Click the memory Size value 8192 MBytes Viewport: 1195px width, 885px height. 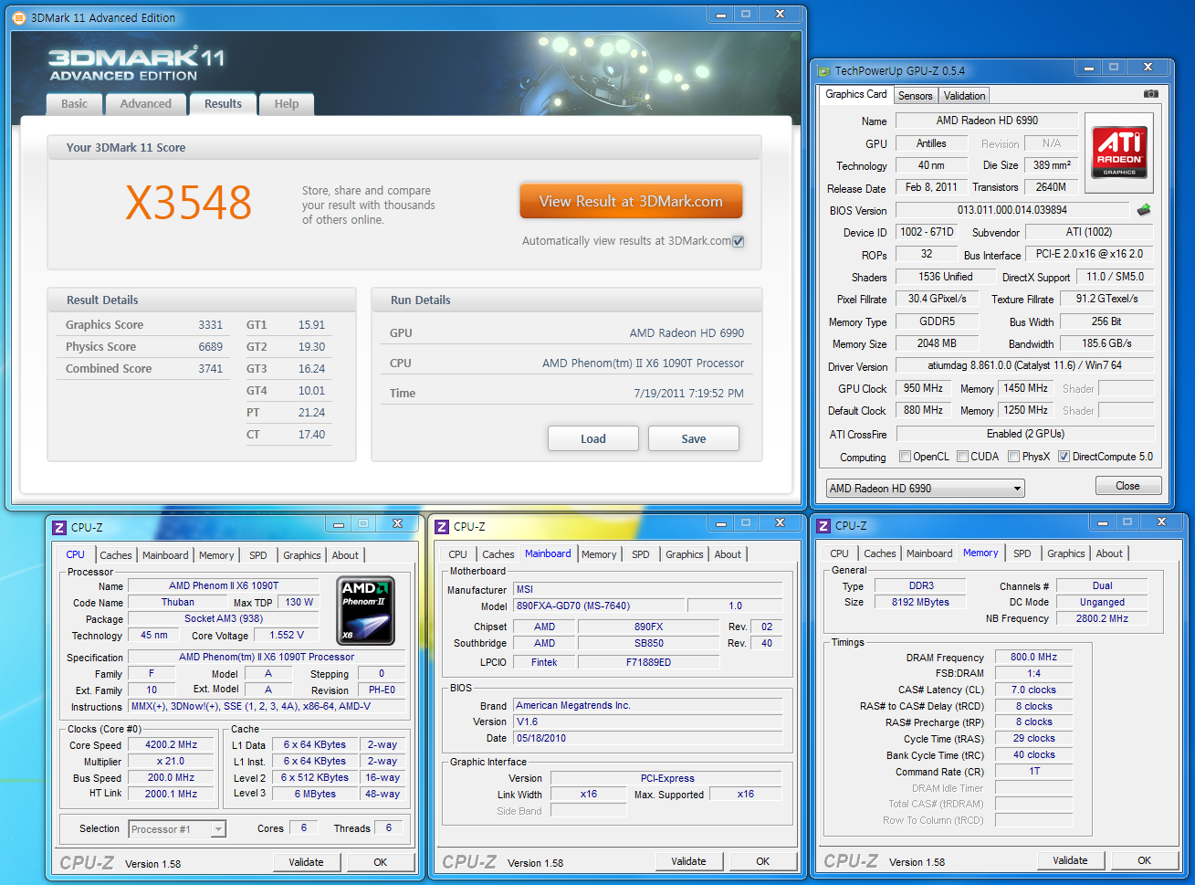pos(920,602)
